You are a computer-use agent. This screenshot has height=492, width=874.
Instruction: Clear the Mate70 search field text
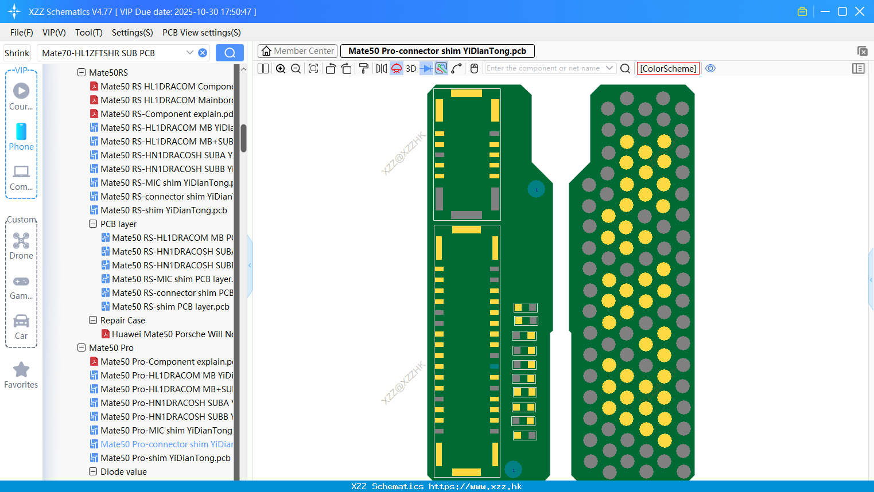click(203, 53)
